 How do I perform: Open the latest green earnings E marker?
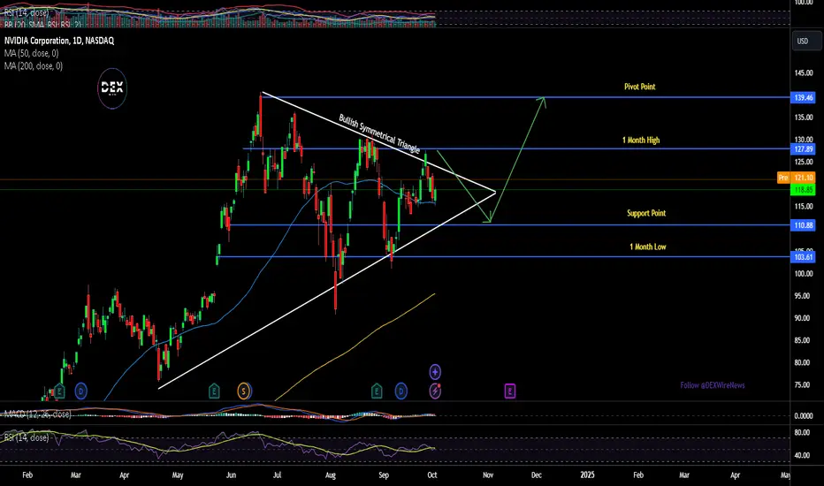(377, 391)
